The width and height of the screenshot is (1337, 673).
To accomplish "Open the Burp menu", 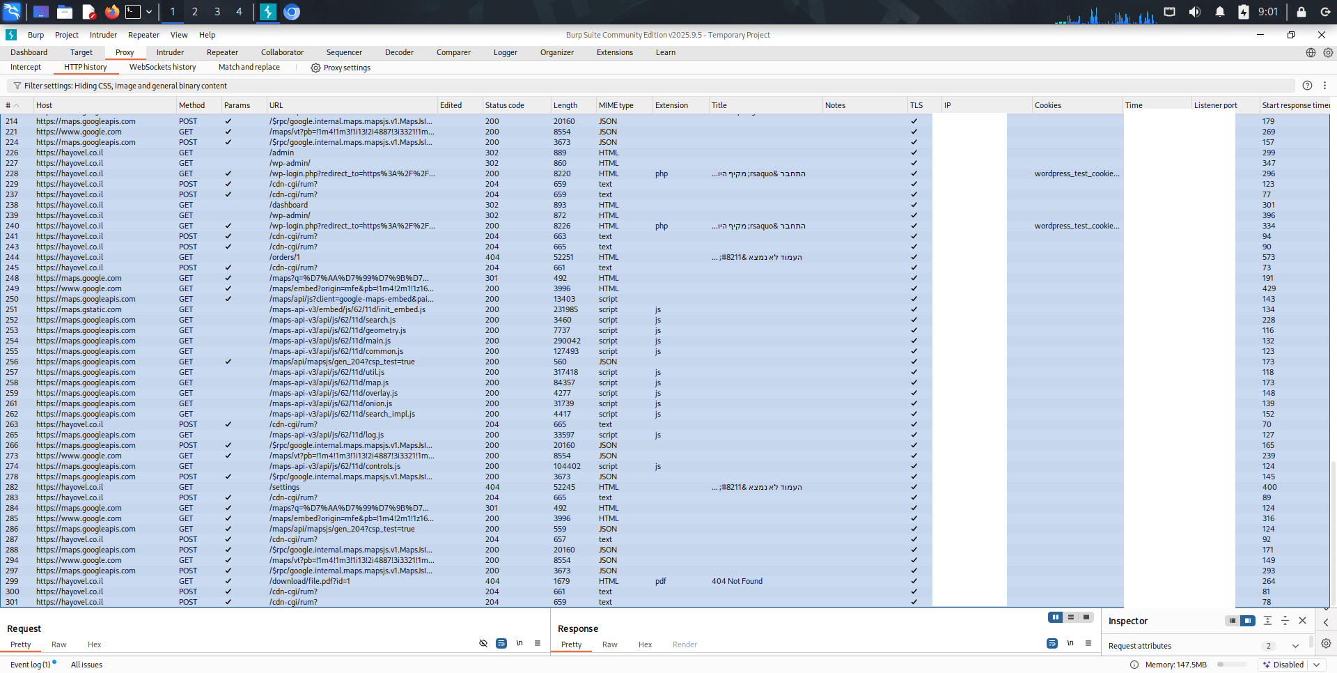I will click(36, 35).
